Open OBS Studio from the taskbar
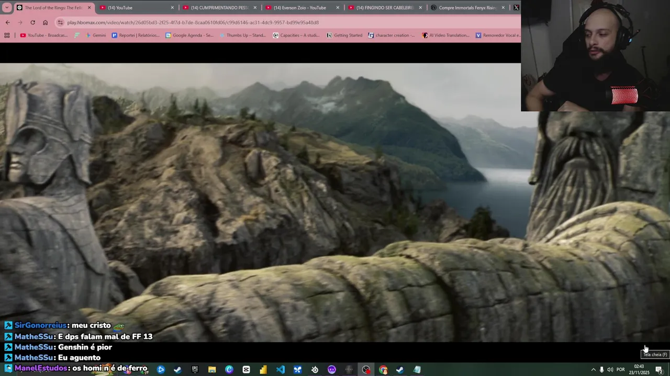The image size is (670, 376). tap(366, 370)
